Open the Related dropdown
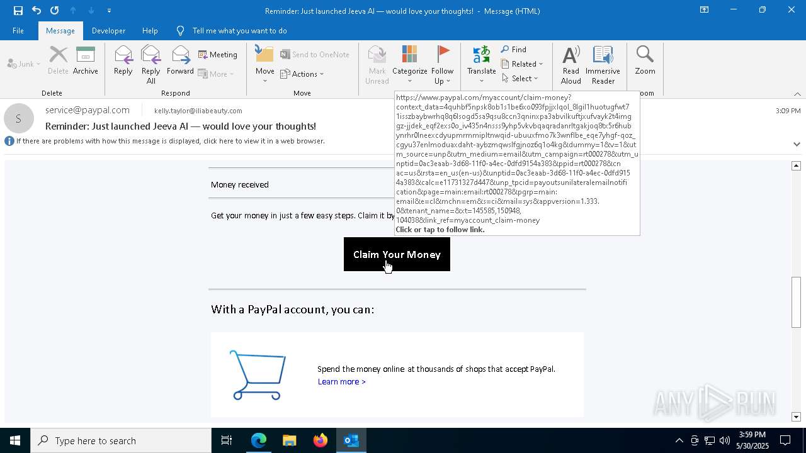 (x=522, y=64)
